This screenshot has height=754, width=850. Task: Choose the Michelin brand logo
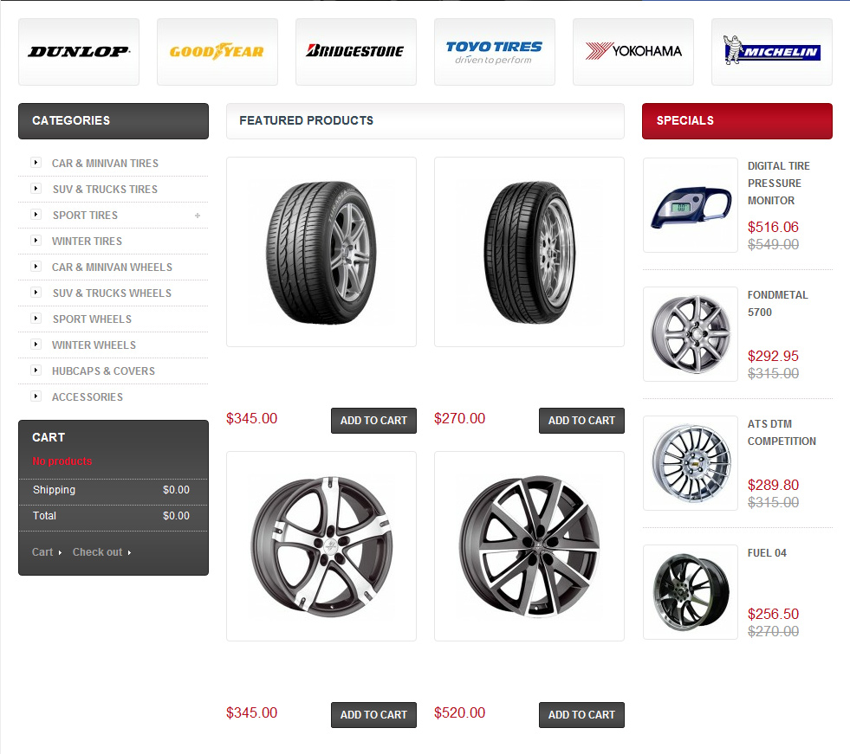[x=771, y=52]
